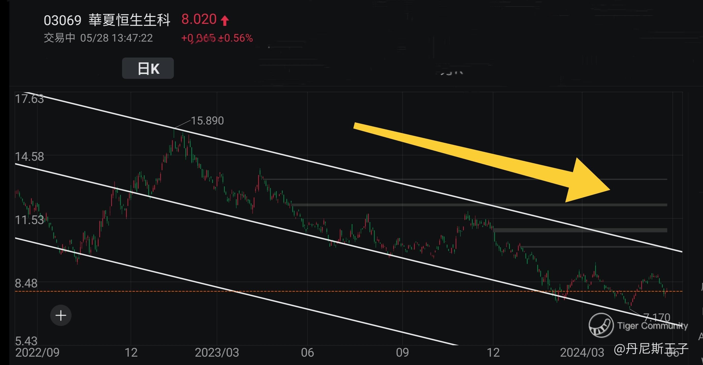The width and height of the screenshot is (703, 365).
Task: Click the @丹尼斯王子 author watermark
Action: coord(651,349)
